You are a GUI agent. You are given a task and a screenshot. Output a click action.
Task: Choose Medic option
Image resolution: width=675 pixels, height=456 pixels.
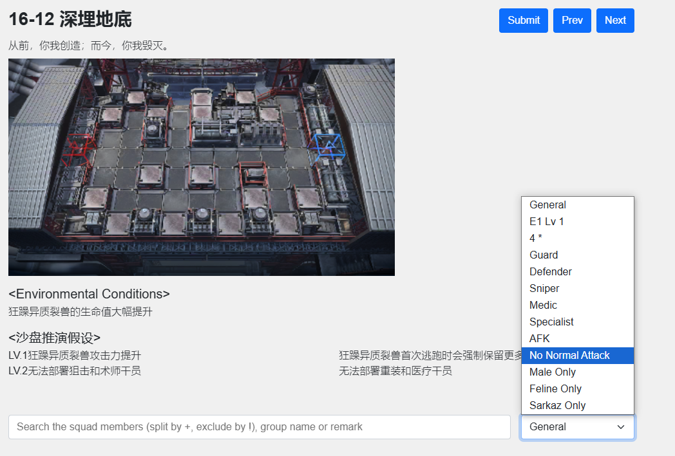[x=577, y=305]
